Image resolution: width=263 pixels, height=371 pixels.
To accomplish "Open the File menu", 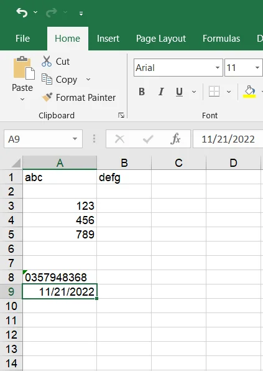I will coord(22,39).
